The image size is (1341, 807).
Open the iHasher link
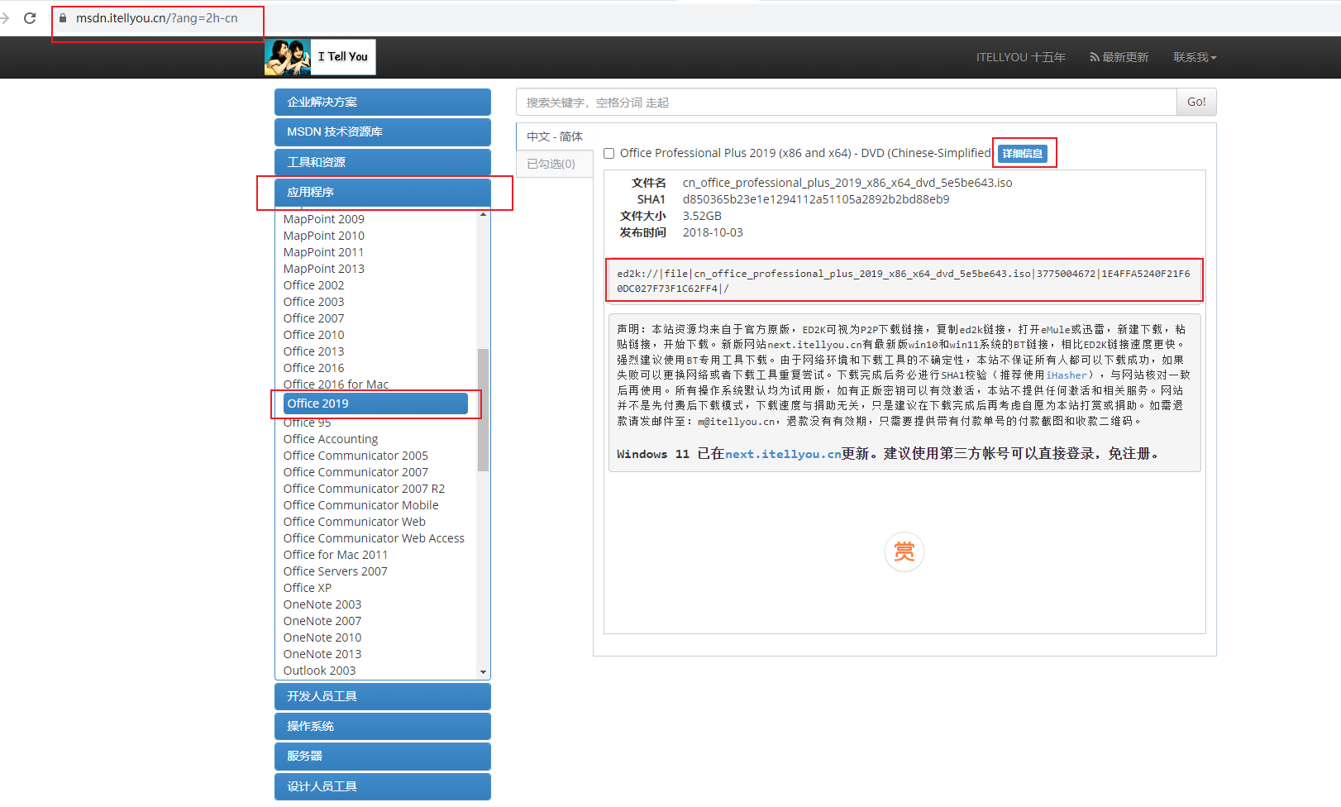(1067, 375)
